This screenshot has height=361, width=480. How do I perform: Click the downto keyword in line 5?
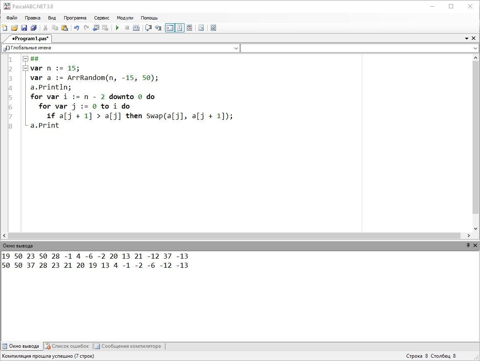(x=121, y=97)
